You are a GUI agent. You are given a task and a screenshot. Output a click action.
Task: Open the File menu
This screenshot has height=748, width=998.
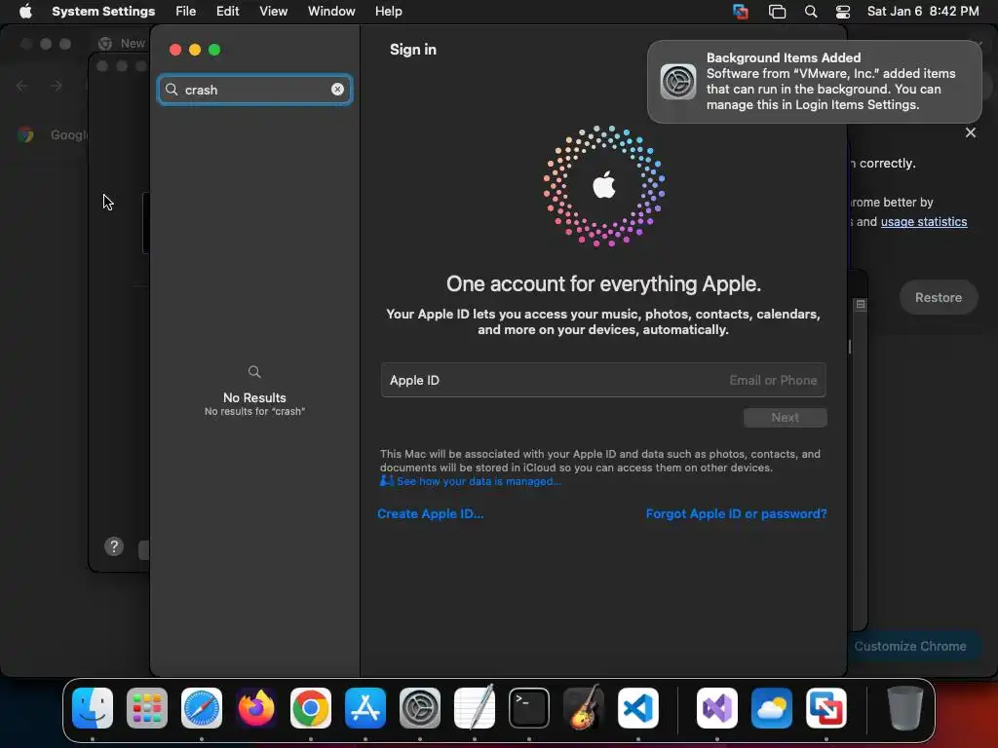coord(185,11)
